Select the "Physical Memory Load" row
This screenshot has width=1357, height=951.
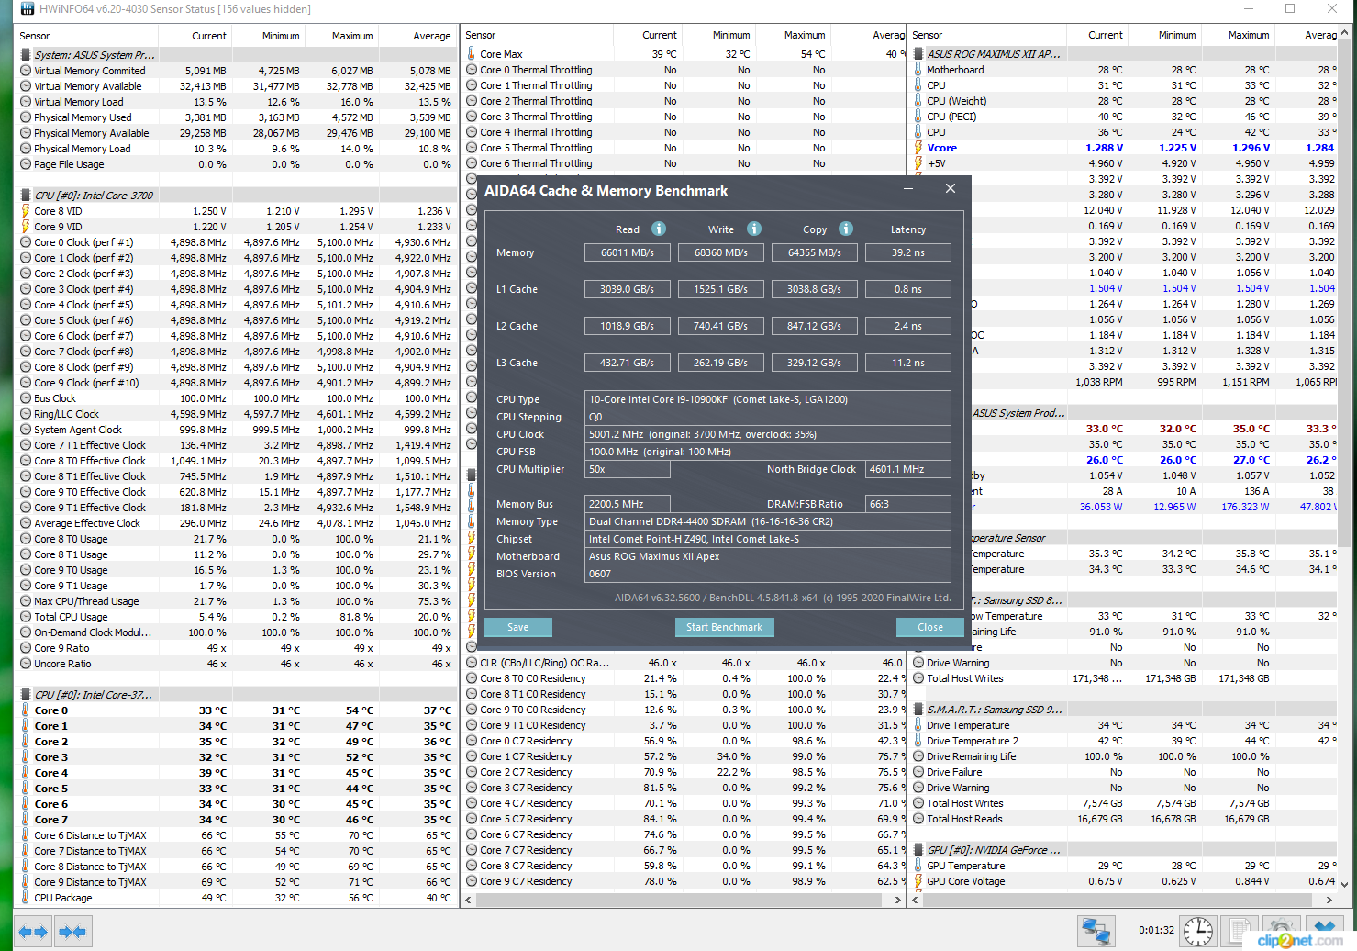(236, 149)
